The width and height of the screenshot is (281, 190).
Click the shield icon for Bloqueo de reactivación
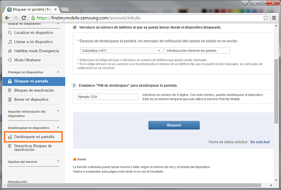tap(10, 90)
